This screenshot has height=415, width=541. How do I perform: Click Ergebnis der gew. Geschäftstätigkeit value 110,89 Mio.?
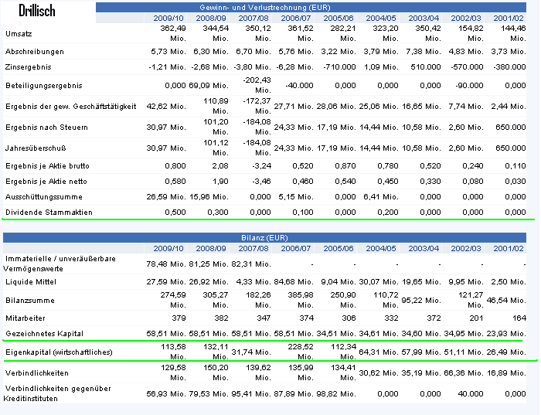pyautogui.click(x=216, y=106)
